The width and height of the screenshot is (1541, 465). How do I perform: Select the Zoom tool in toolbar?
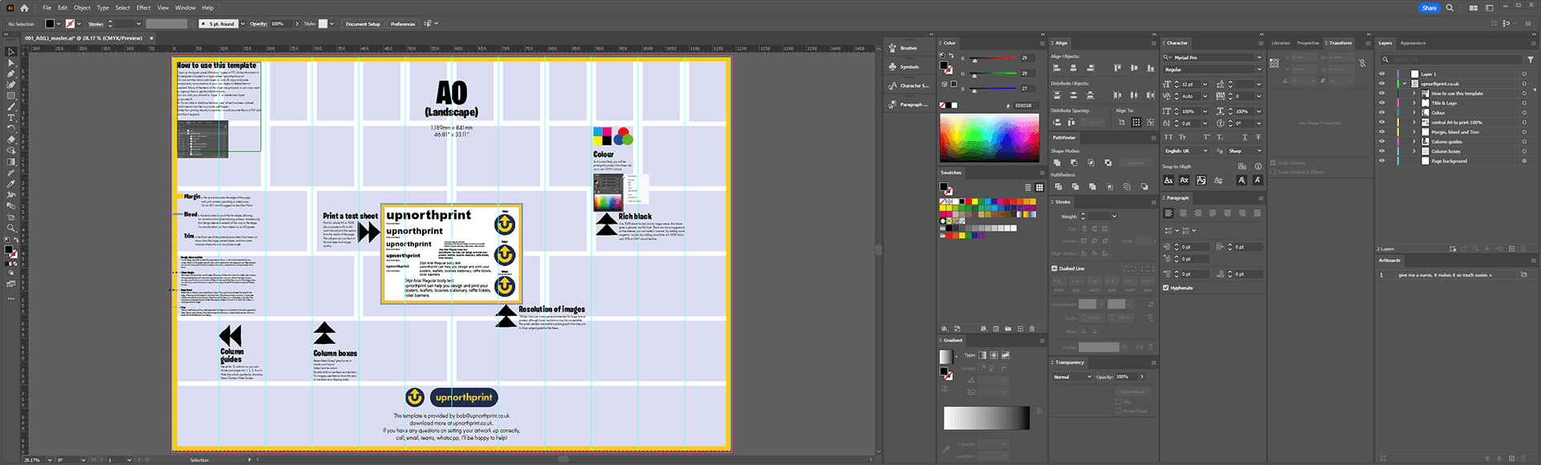coord(10,228)
